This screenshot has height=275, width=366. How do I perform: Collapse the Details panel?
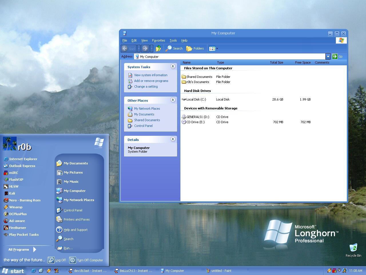pos(173,139)
